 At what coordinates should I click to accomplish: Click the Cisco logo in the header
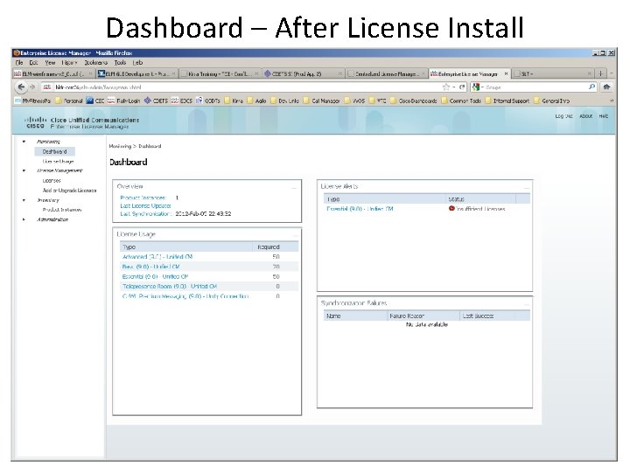coord(35,122)
